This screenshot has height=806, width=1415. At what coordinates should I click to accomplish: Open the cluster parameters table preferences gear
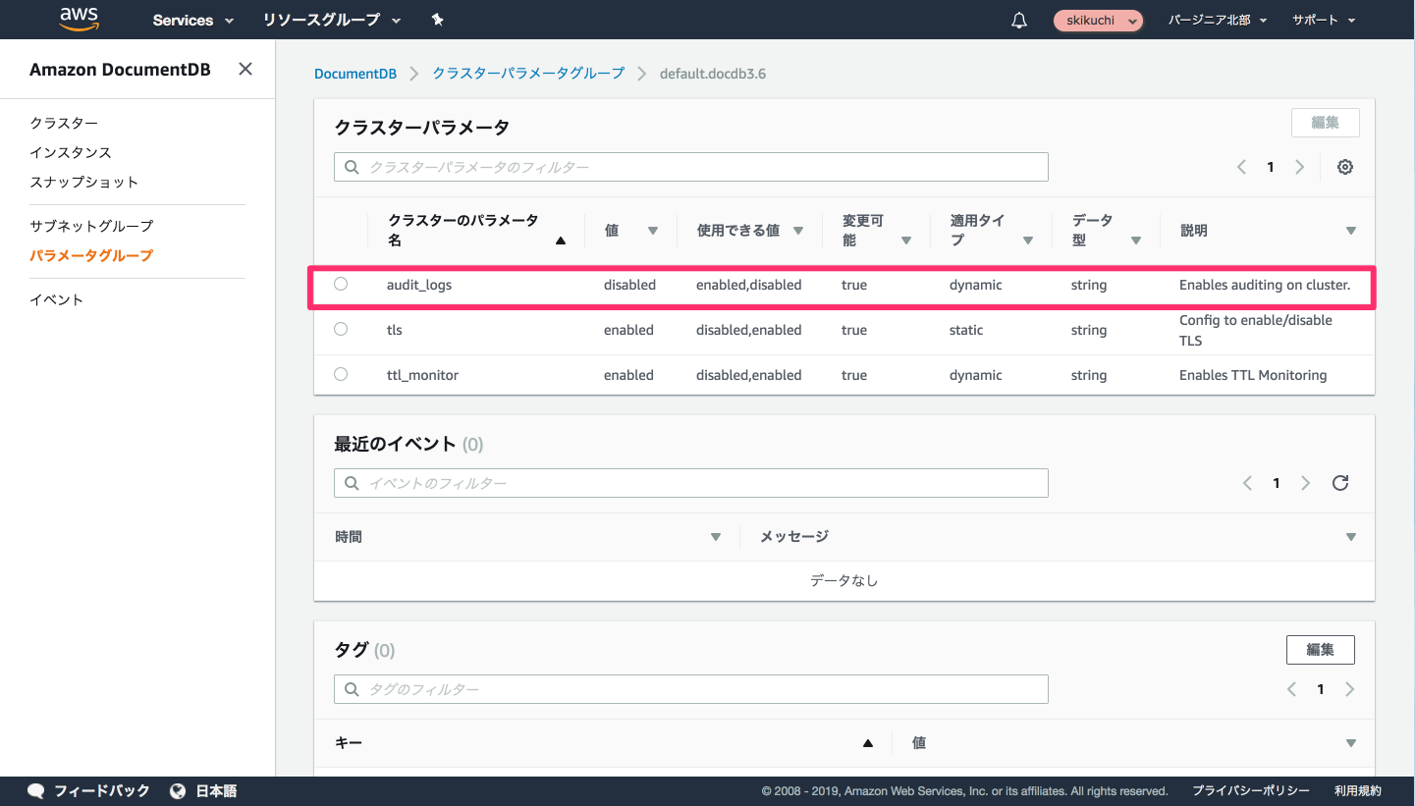pos(1344,167)
